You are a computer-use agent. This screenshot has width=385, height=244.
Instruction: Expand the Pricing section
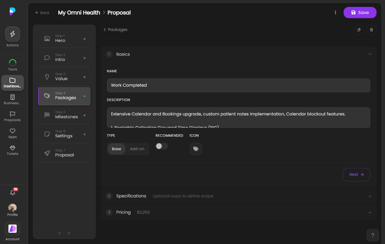click(x=370, y=212)
